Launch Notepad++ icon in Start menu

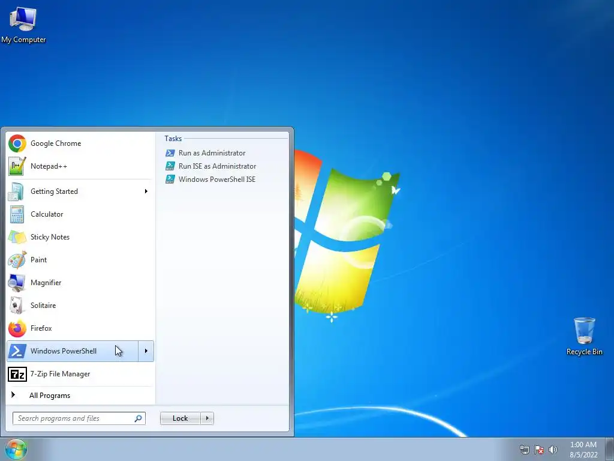pyautogui.click(x=17, y=166)
